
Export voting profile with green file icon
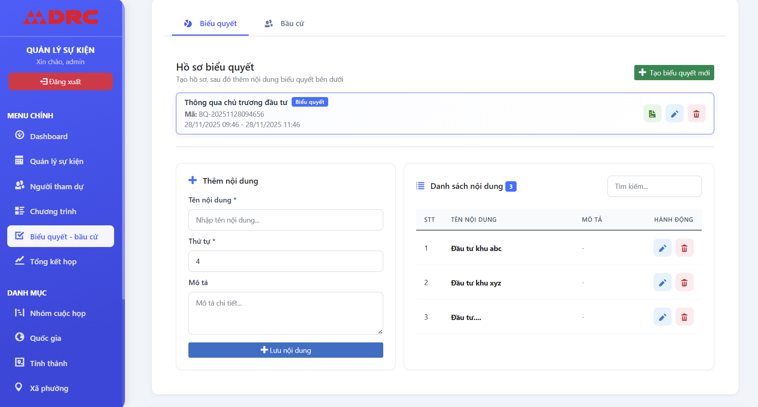[x=652, y=114]
